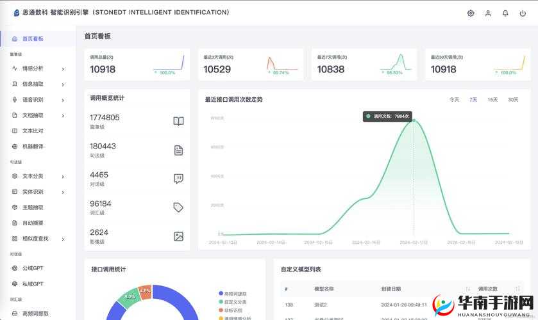The image size is (538, 320).
Task: Open the user profile icon
Action: tap(488, 13)
